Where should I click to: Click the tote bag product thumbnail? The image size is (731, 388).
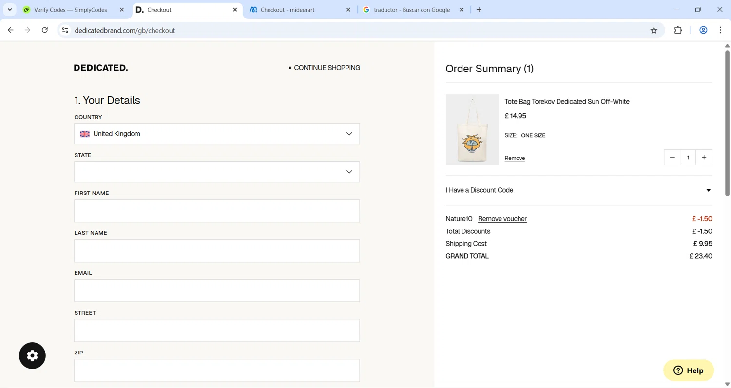coord(472,130)
